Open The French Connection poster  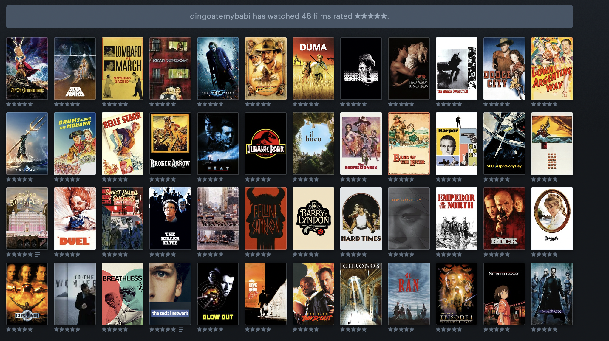pyautogui.click(x=457, y=69)
